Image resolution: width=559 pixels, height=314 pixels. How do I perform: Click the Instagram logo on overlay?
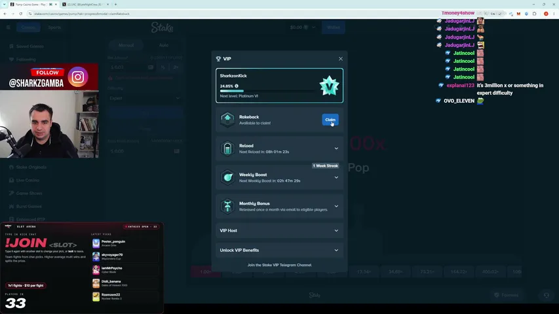coord(78,77)
